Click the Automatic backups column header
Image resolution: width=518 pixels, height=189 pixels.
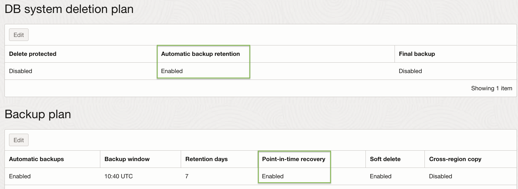point(36,159)
